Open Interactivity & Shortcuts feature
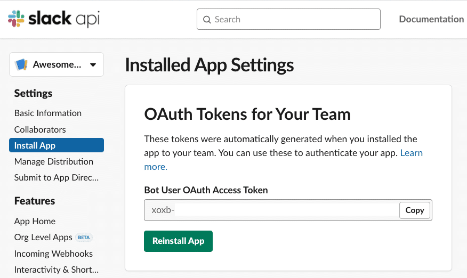Viewport: 467px width, 278px height. point(57,269)
